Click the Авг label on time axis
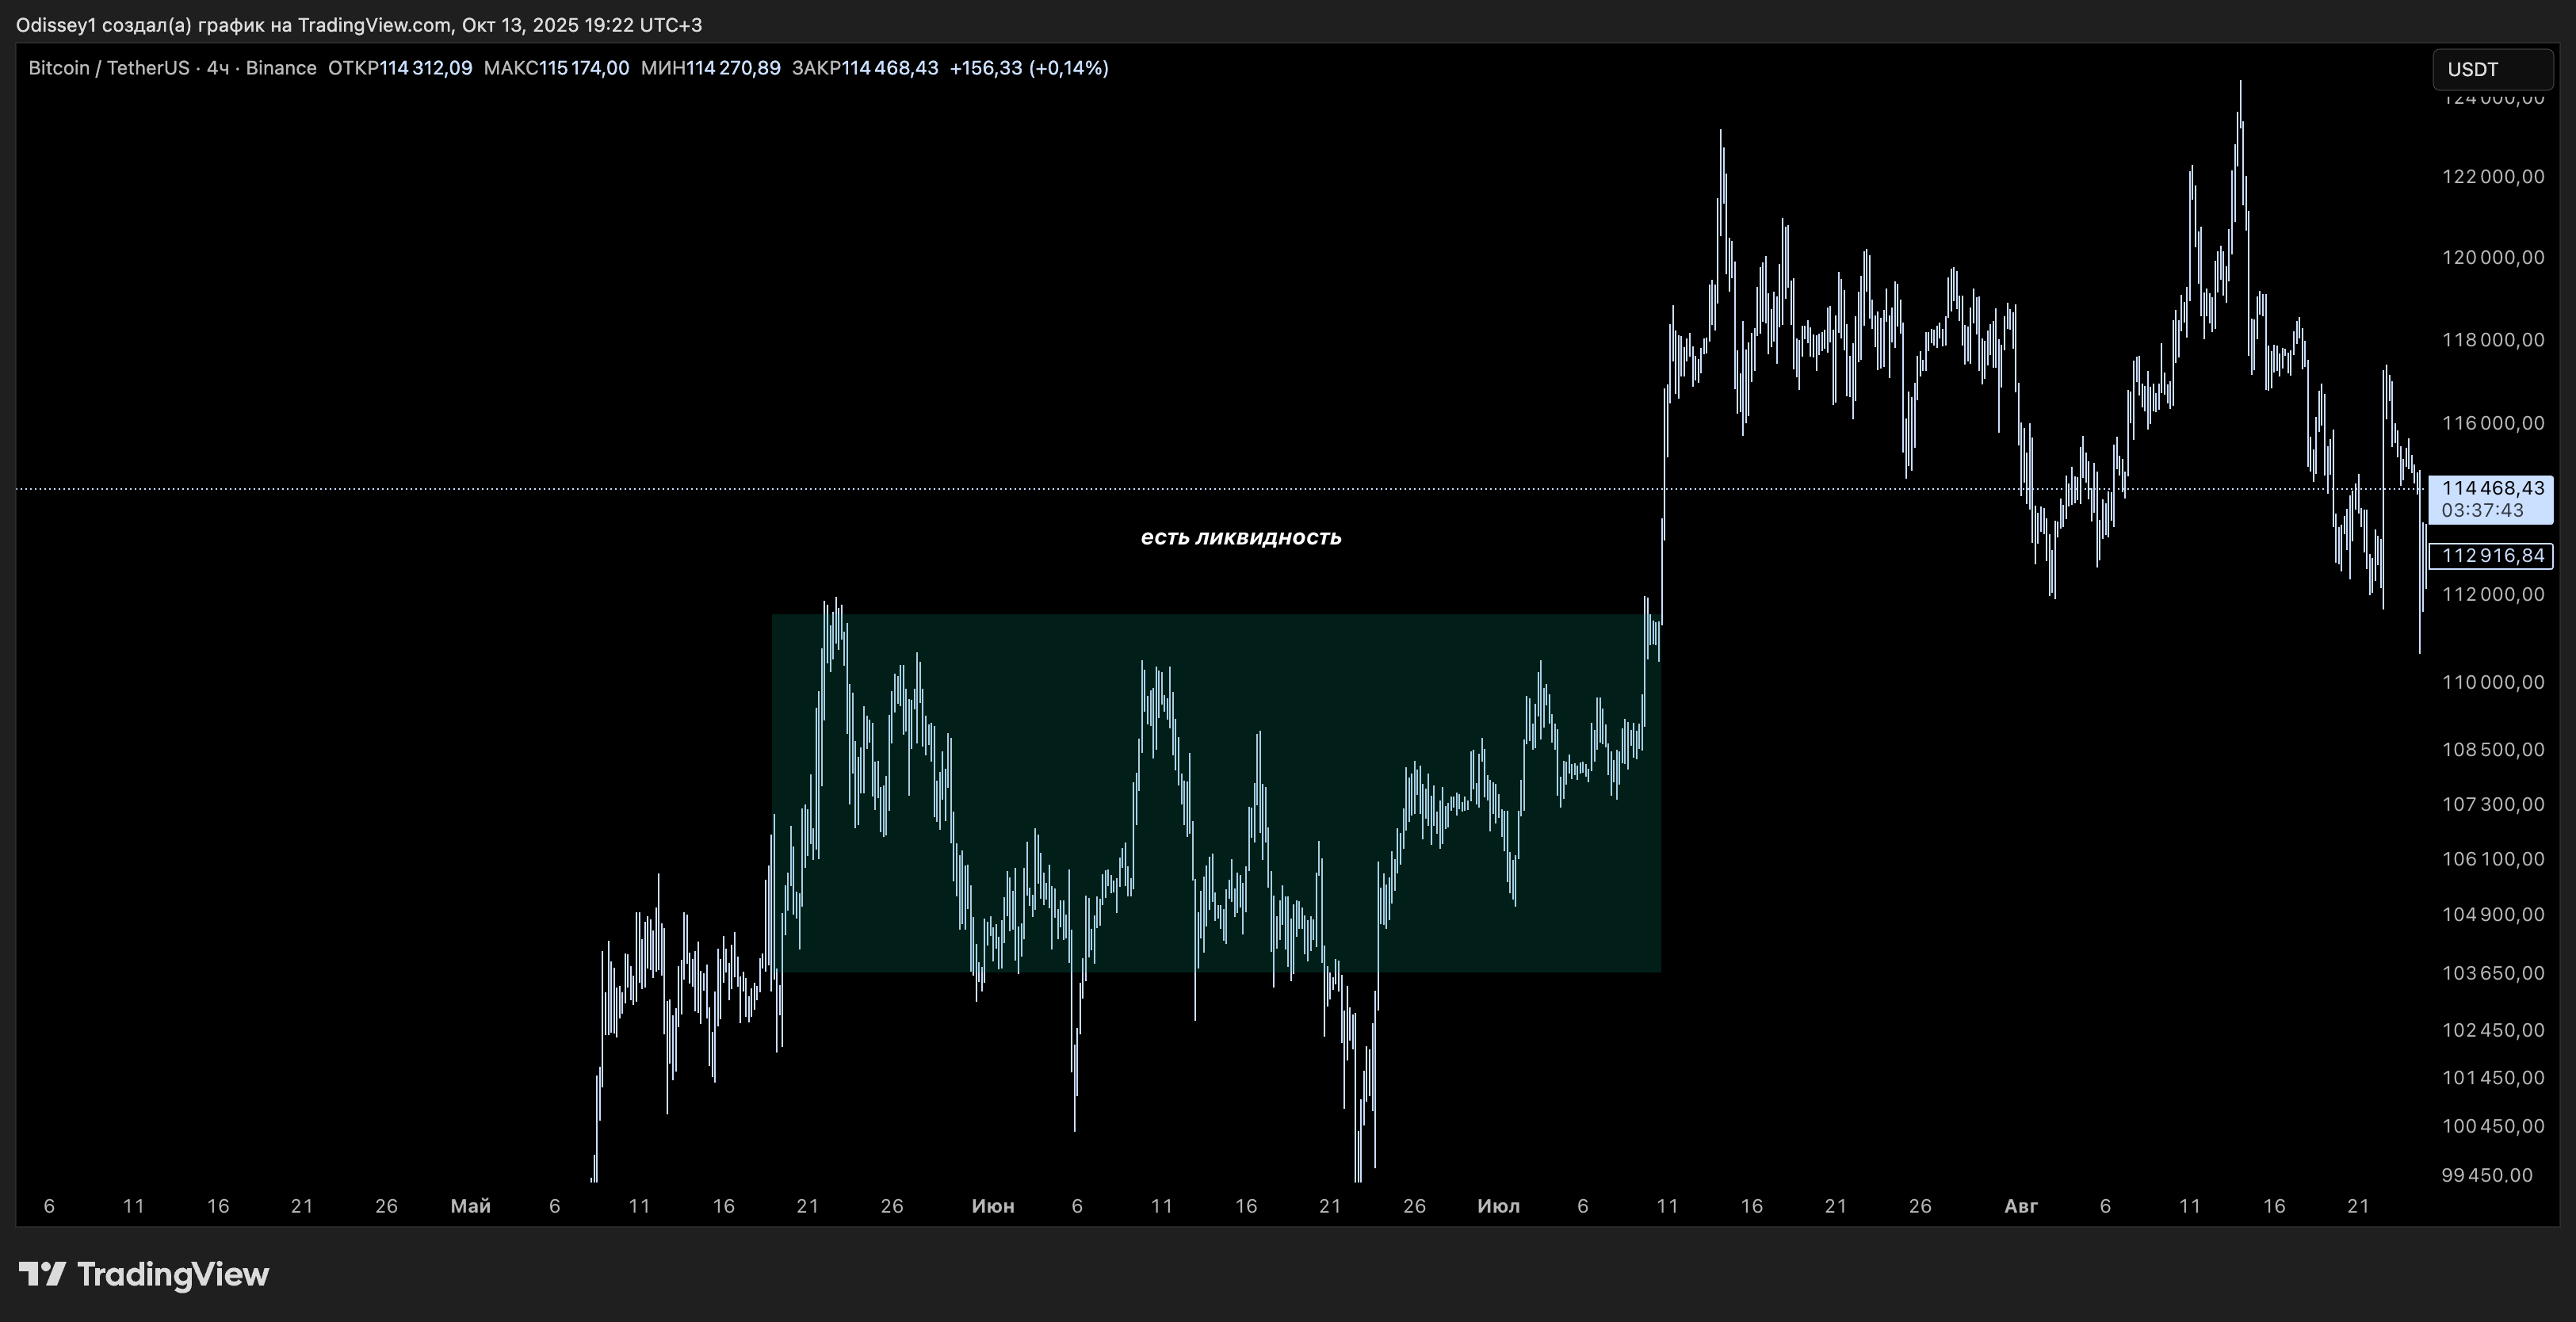 coord(2021,1206)
